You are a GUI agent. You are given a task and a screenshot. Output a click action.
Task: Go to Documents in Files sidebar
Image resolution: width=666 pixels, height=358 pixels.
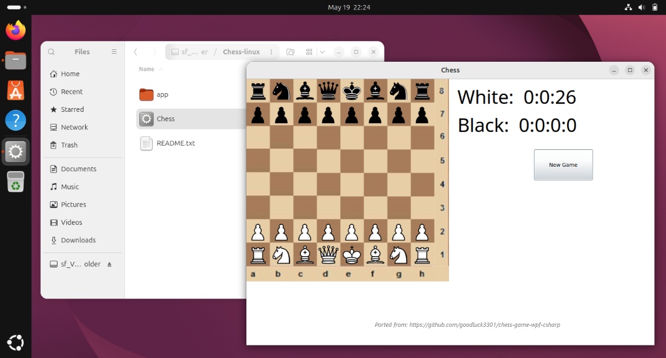pos(83,169)
